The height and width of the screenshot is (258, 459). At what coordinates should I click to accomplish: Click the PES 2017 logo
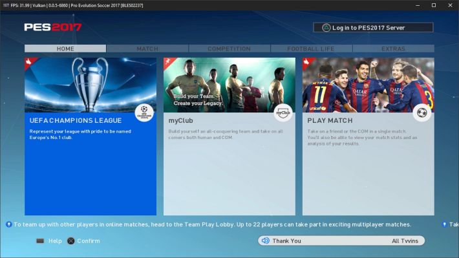pos(53,27)
